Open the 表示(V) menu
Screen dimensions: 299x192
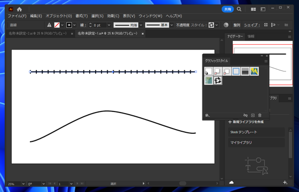129,16
